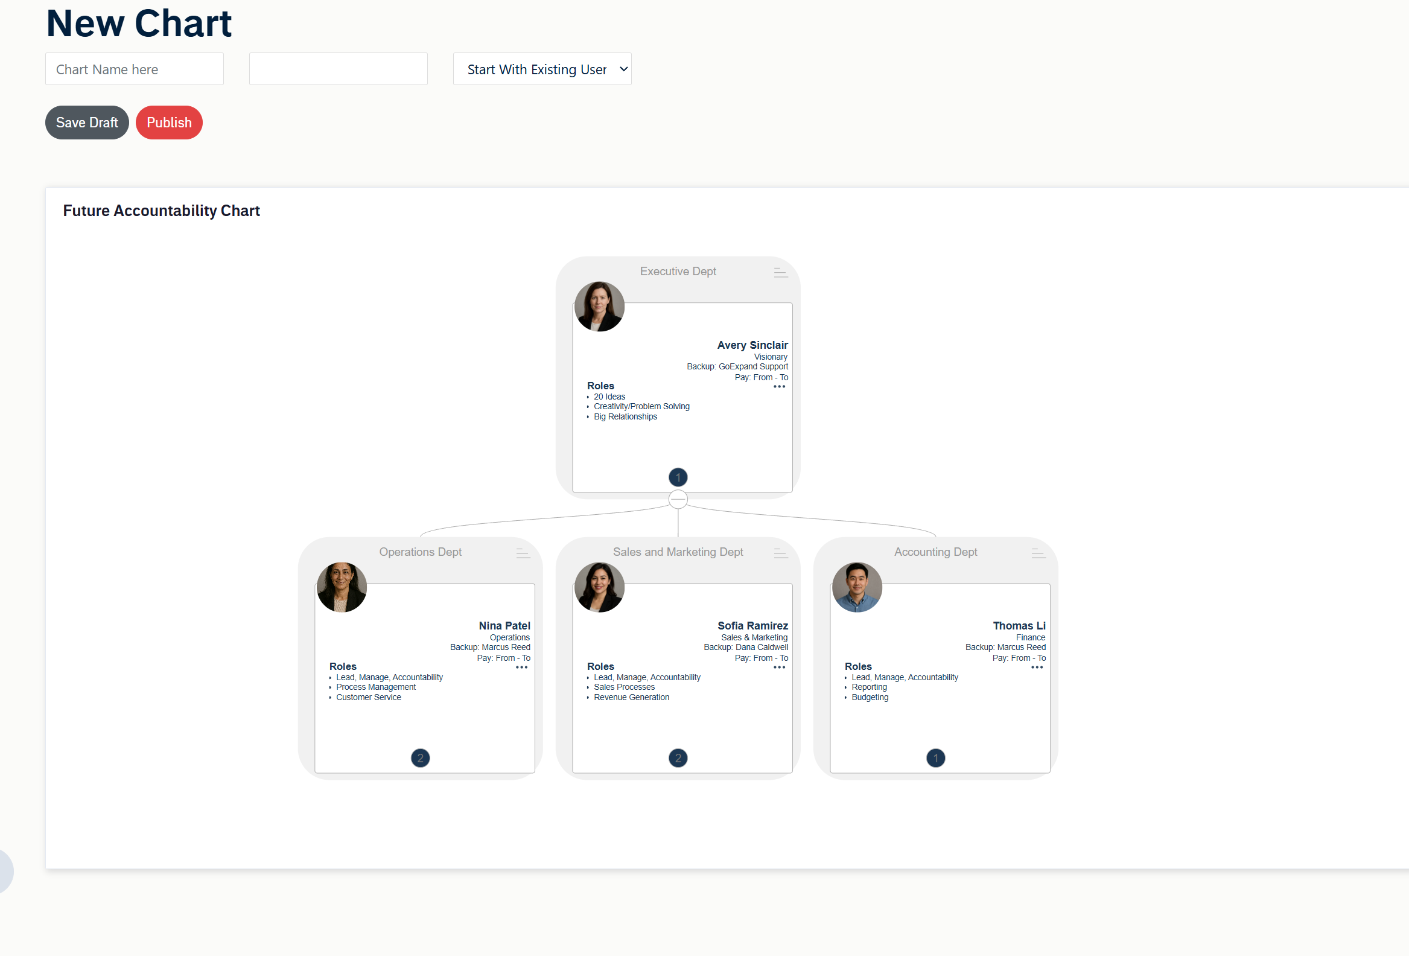
Task: Open the ellipsis options on Thomas Li's card
Action: (1037, 668)
